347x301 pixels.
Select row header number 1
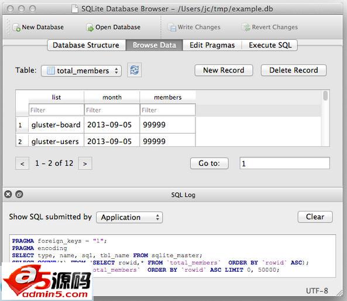[22, 125]
